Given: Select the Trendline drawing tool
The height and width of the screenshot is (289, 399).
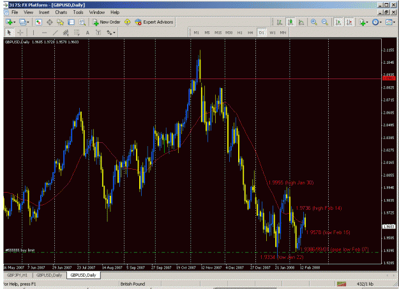Looking at the screenshot, I should click(x=55, y=33).
